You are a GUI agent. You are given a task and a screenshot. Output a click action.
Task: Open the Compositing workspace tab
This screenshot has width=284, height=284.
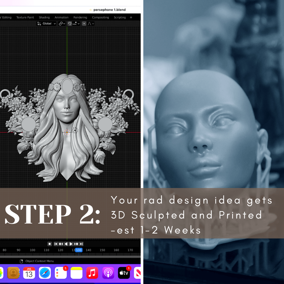pyautogui.click(x=100, y=17)
